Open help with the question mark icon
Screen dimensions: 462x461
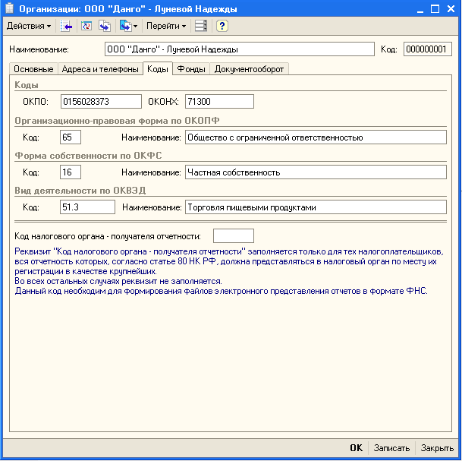[x=222, y=26]
